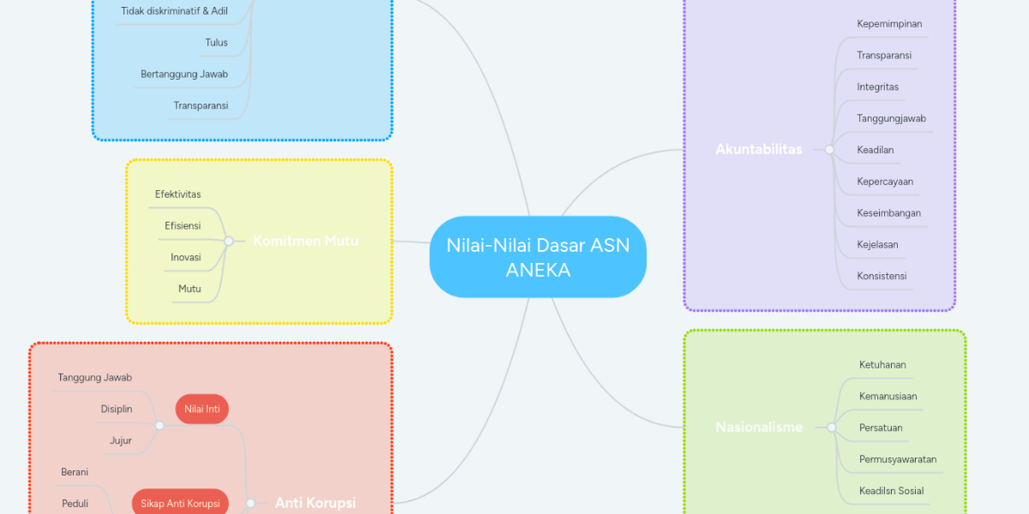The image size is (1029, 514).
Task: Select the "Integritas" topic under Akuntabilitas
Action: tap(878, 87)
